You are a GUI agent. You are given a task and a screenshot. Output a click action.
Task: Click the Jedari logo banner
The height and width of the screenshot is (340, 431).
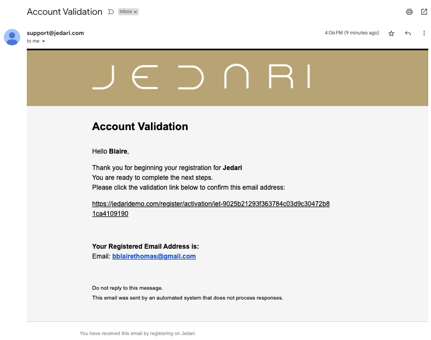click(x=228, y=78)
